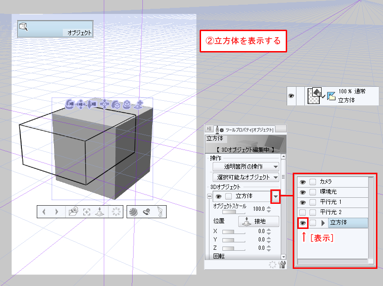The height and width of the screenshot is (286, 383).
Task: Increase Z position with up arrow
Action: pyautogui.click(x=269, y=246)
